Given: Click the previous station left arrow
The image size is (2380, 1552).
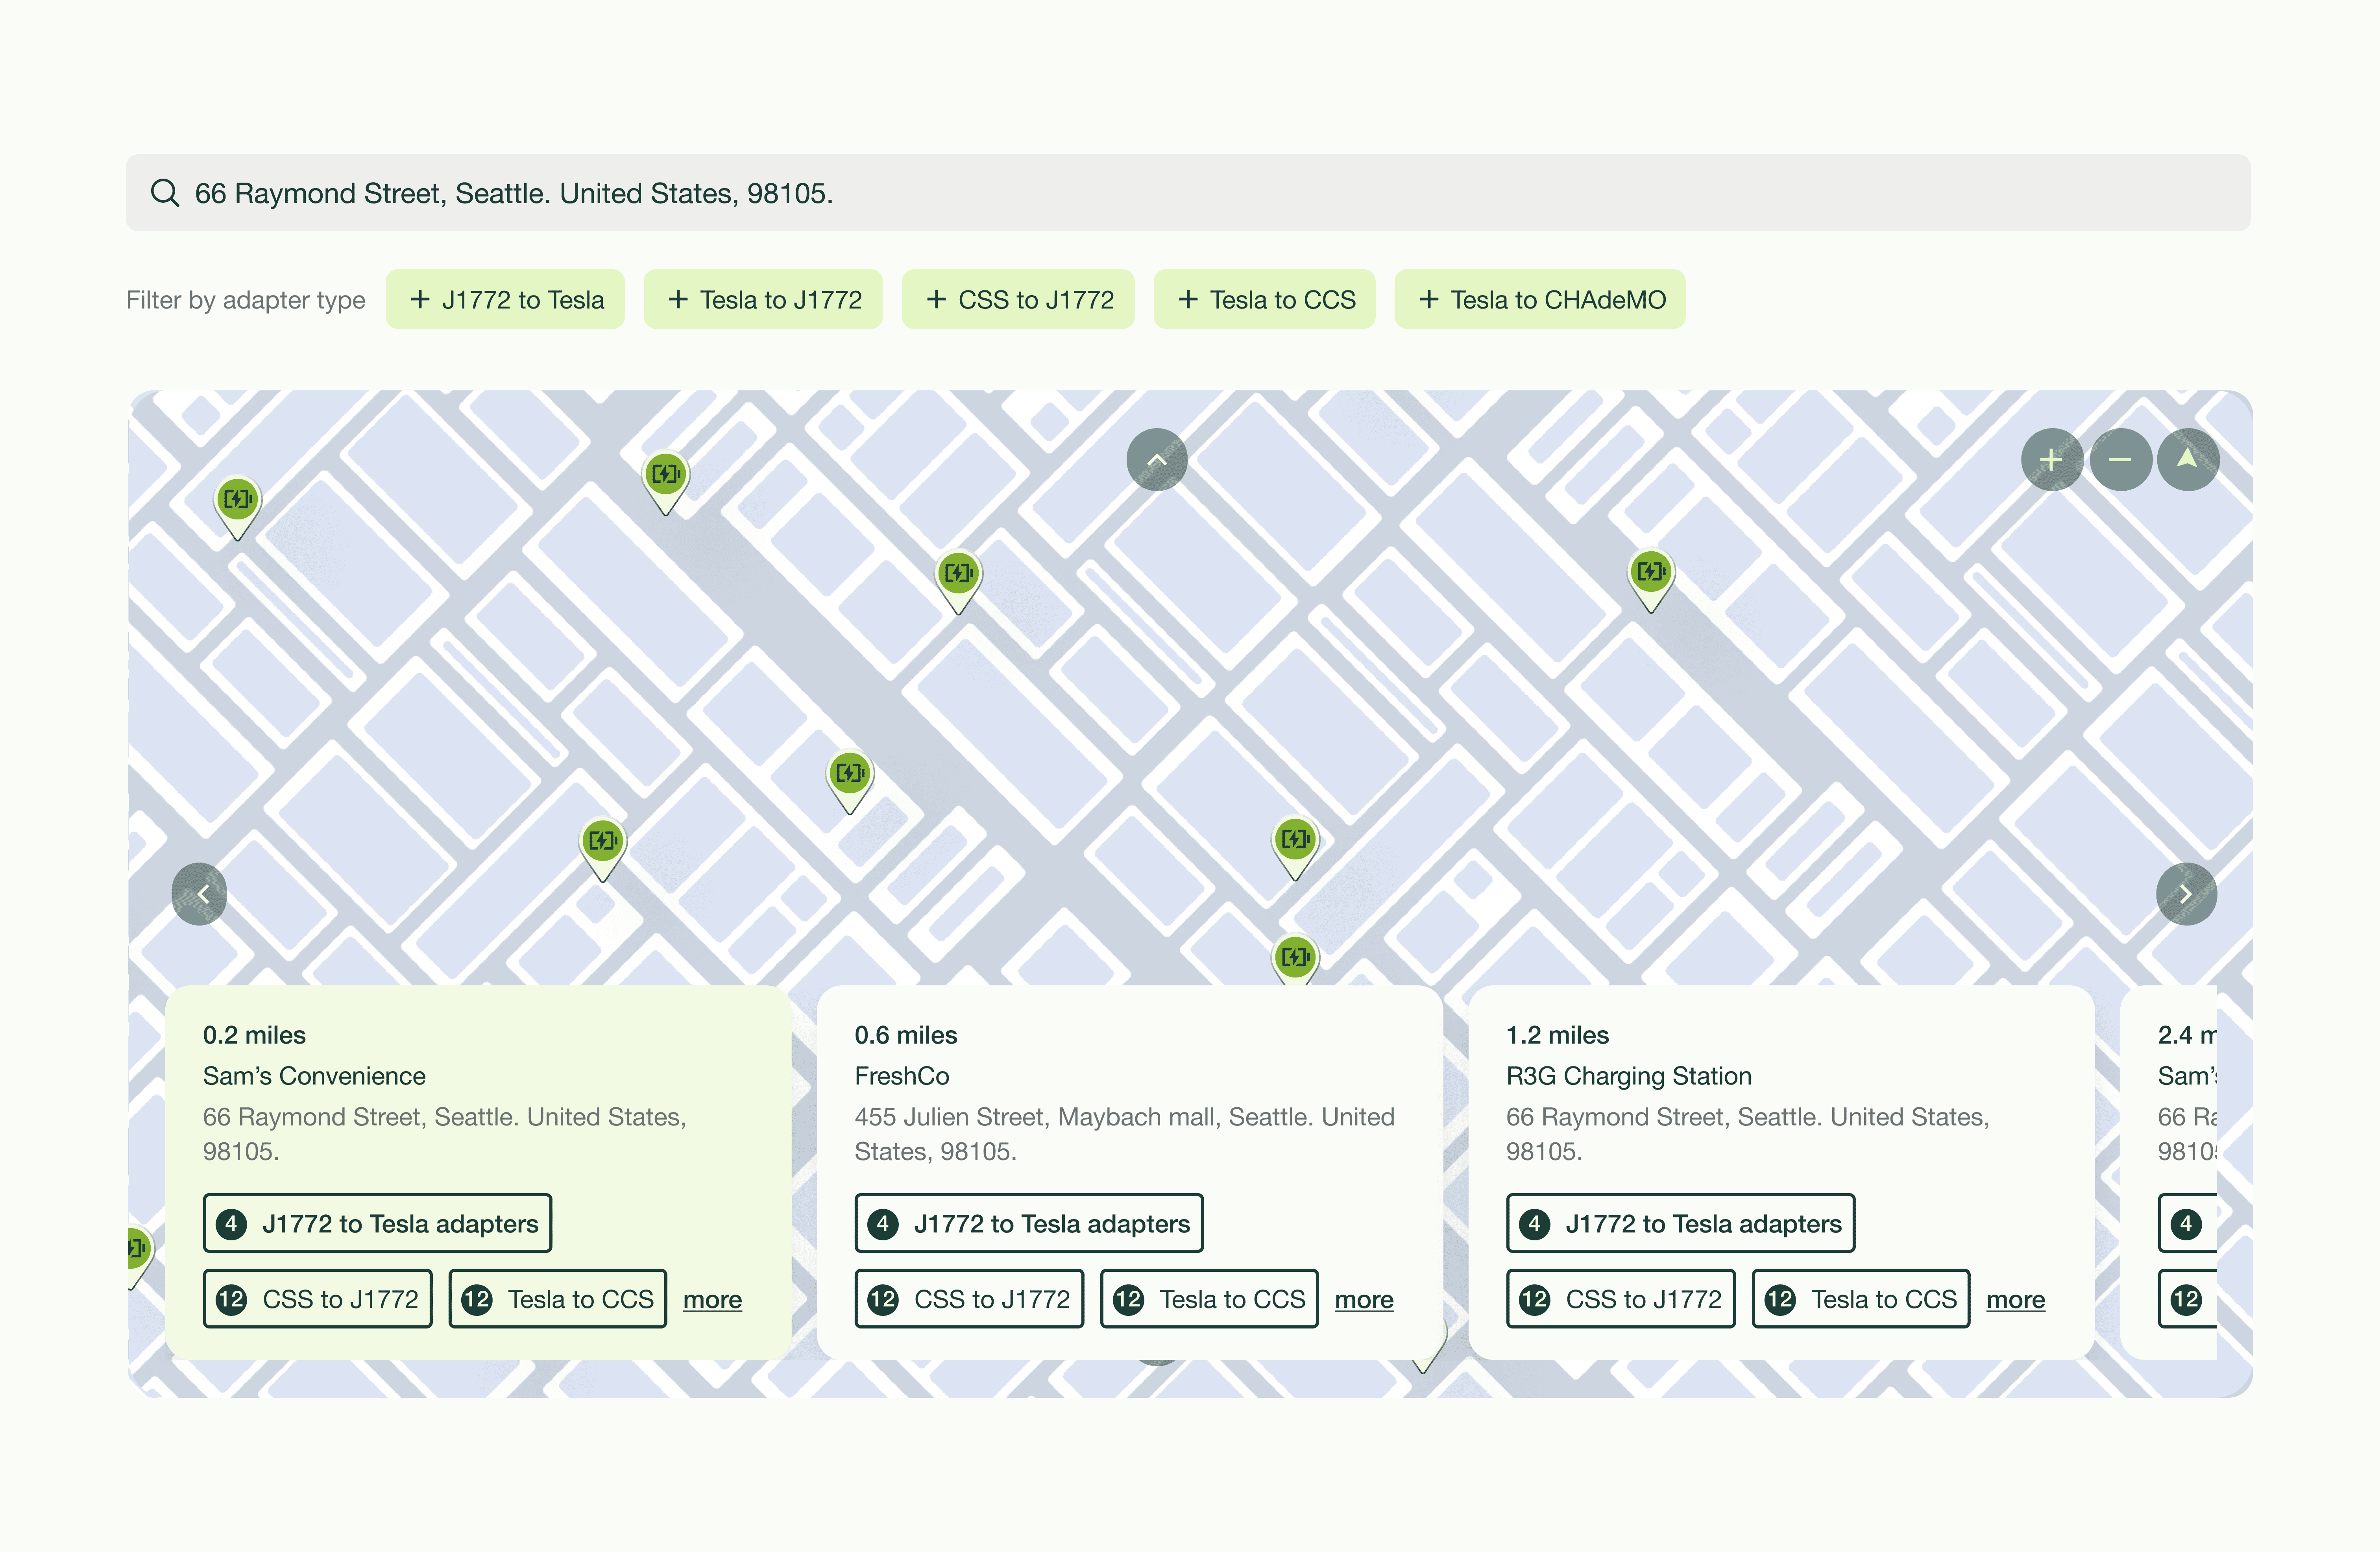Looking at the screenshot, I should (x=200, y=894).
